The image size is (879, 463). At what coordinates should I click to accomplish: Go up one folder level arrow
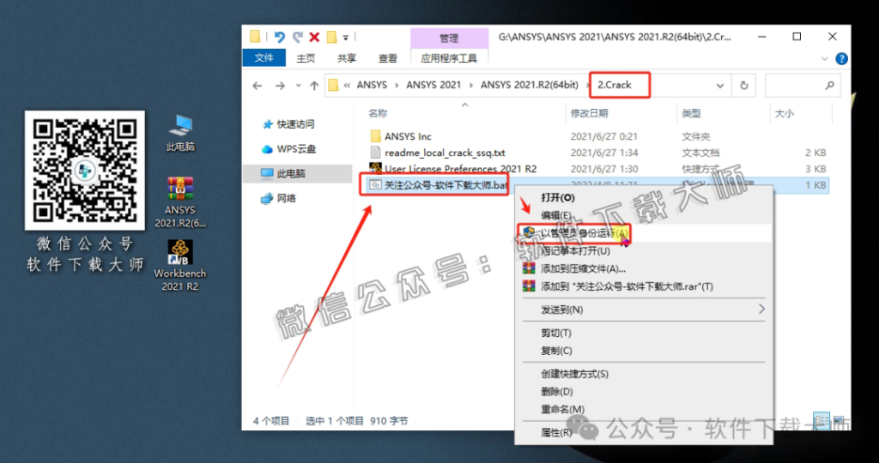[314, 86]
